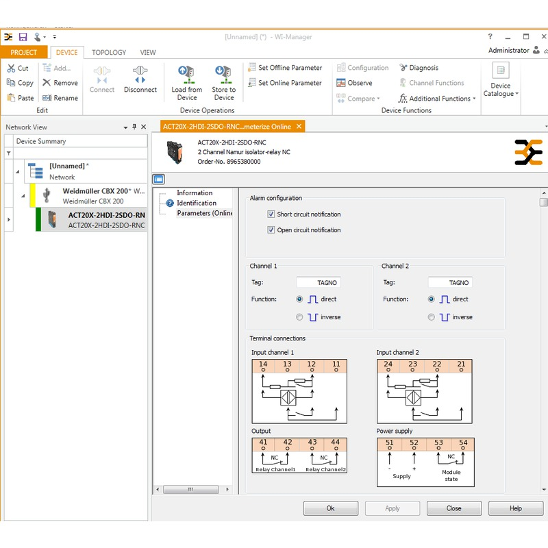Select inverse function for Channel 1
Screen dimensions: 548x548
[299, 317]
